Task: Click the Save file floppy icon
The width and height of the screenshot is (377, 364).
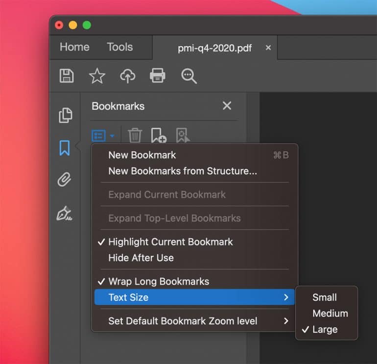Action: 67,76
